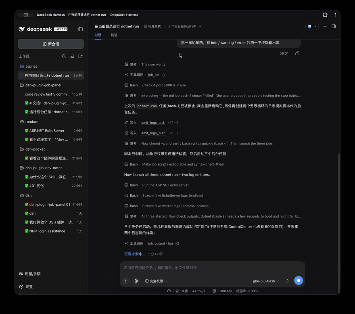Expand Bash 'Stream fake worker logs'

coord(167,206)
